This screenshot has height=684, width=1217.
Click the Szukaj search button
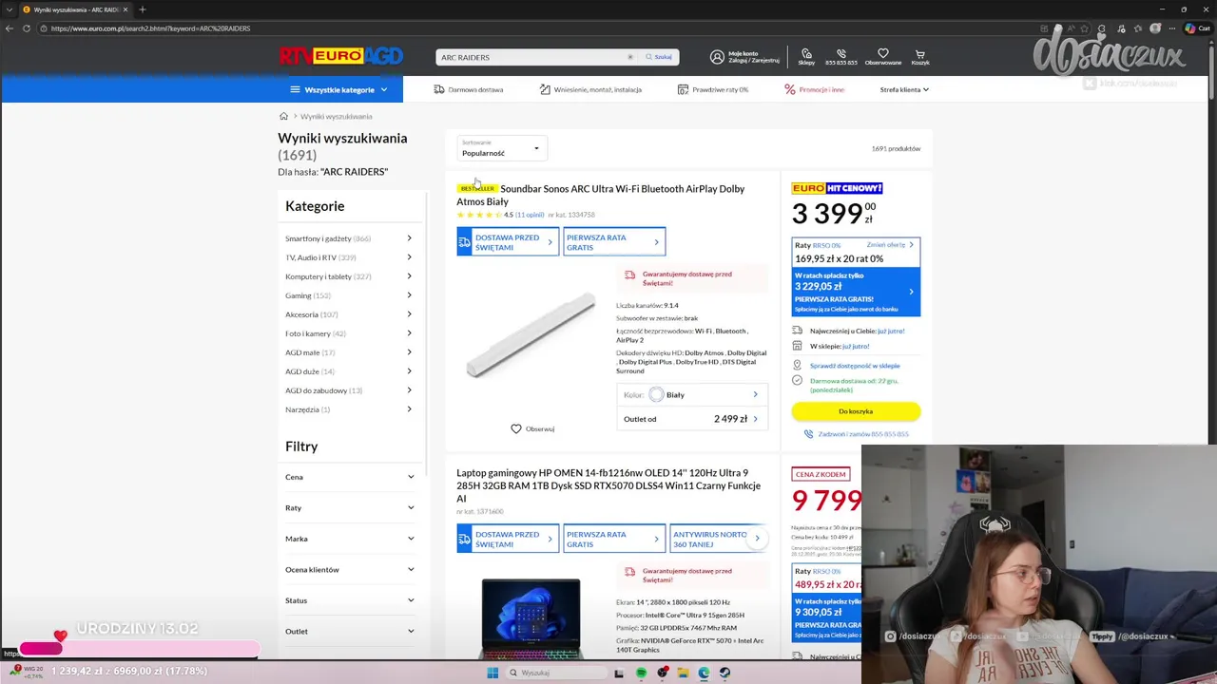(659, 57)
